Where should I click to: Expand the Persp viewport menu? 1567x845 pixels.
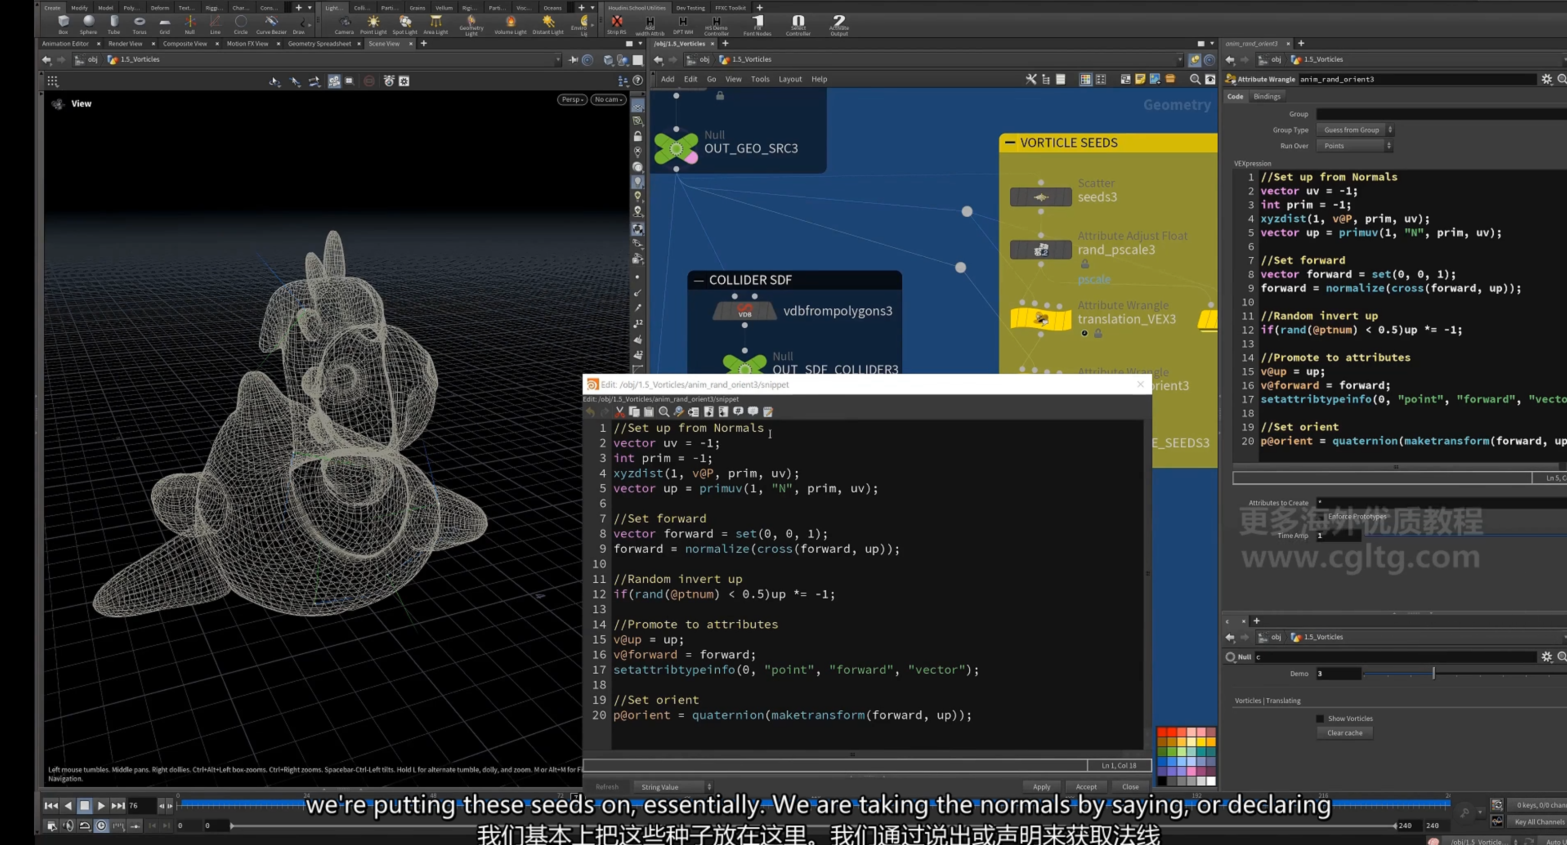(572, 100)
